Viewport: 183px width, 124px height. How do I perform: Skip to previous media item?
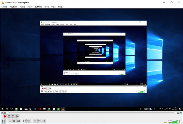pos(10,121)
